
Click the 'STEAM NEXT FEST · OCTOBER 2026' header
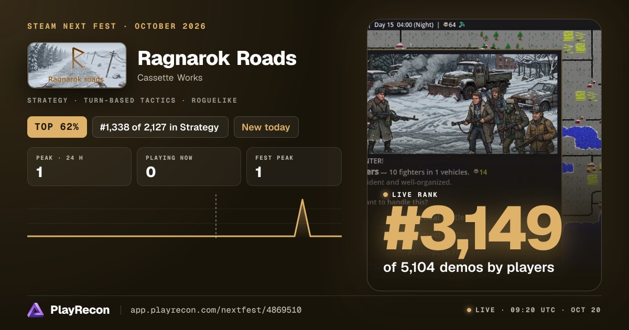[x=116, y=26]
